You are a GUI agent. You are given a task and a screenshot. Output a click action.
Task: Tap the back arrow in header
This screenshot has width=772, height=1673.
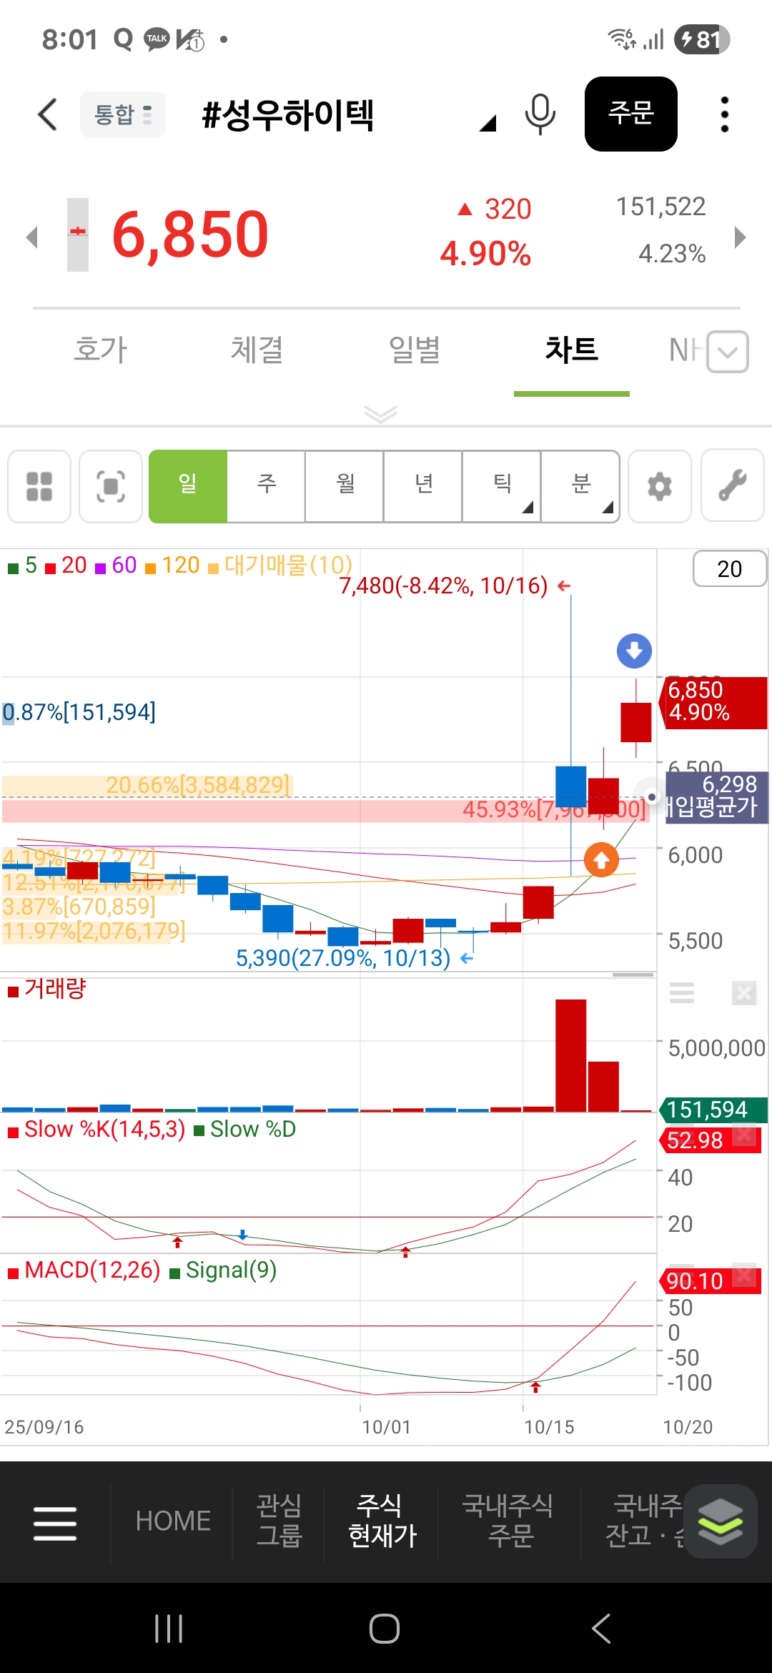coord(47,114)
